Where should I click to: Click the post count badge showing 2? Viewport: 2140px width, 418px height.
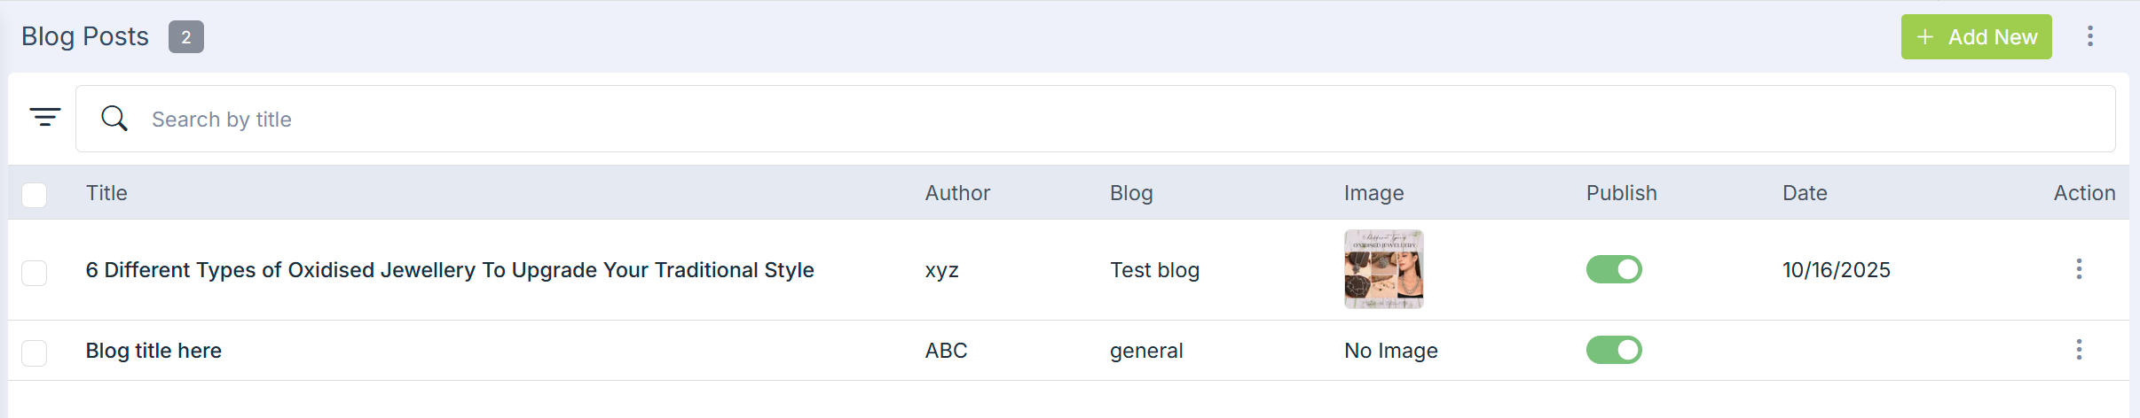pos(186,37)
